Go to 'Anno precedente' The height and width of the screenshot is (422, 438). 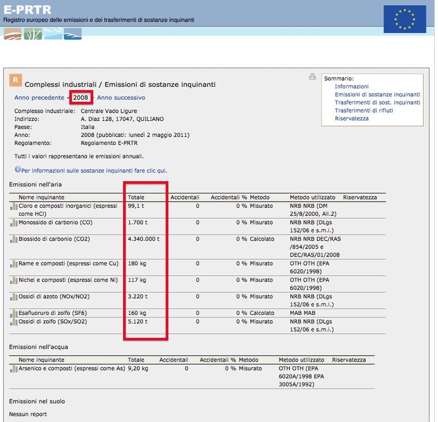pyautogui.click(x=39, y=98)
